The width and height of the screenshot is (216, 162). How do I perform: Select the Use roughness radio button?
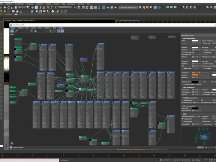pyautogui.click(x=183, y=121)
